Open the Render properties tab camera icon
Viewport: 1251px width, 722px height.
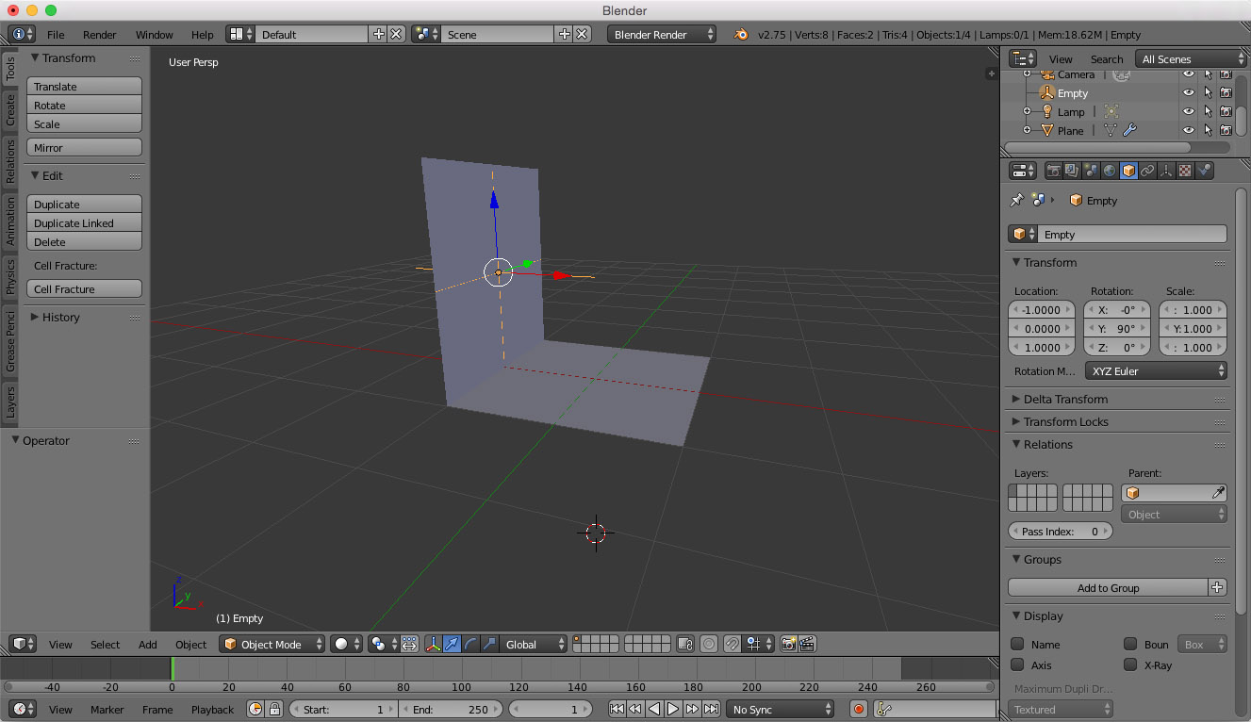pyautogui.click(x=1053, y=171)
